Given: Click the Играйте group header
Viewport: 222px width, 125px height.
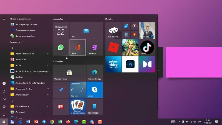Looking at the screenshot, I should coord(109,19).
